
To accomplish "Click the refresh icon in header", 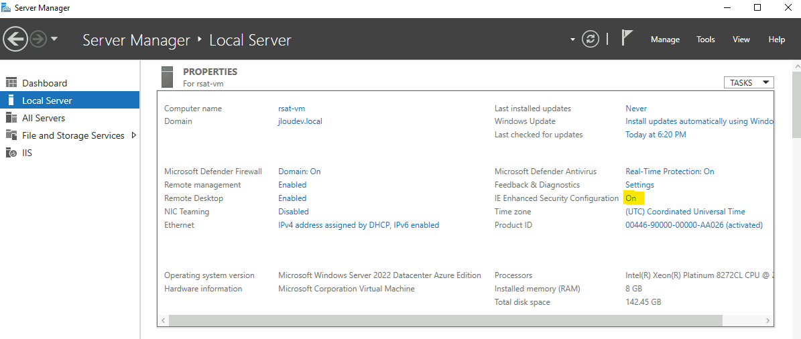I will point(591,40).
